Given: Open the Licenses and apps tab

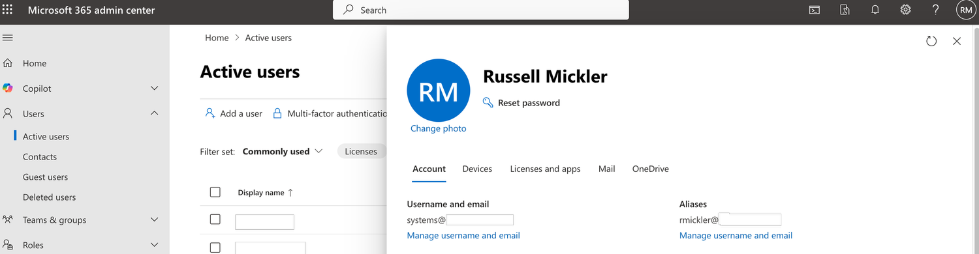Looking at the screenshot, I should pyautogui.click(x=545, y=169).
